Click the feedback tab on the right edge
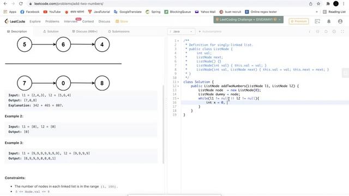This screenshot has height=196, width=349. click(x=345, y=73)
